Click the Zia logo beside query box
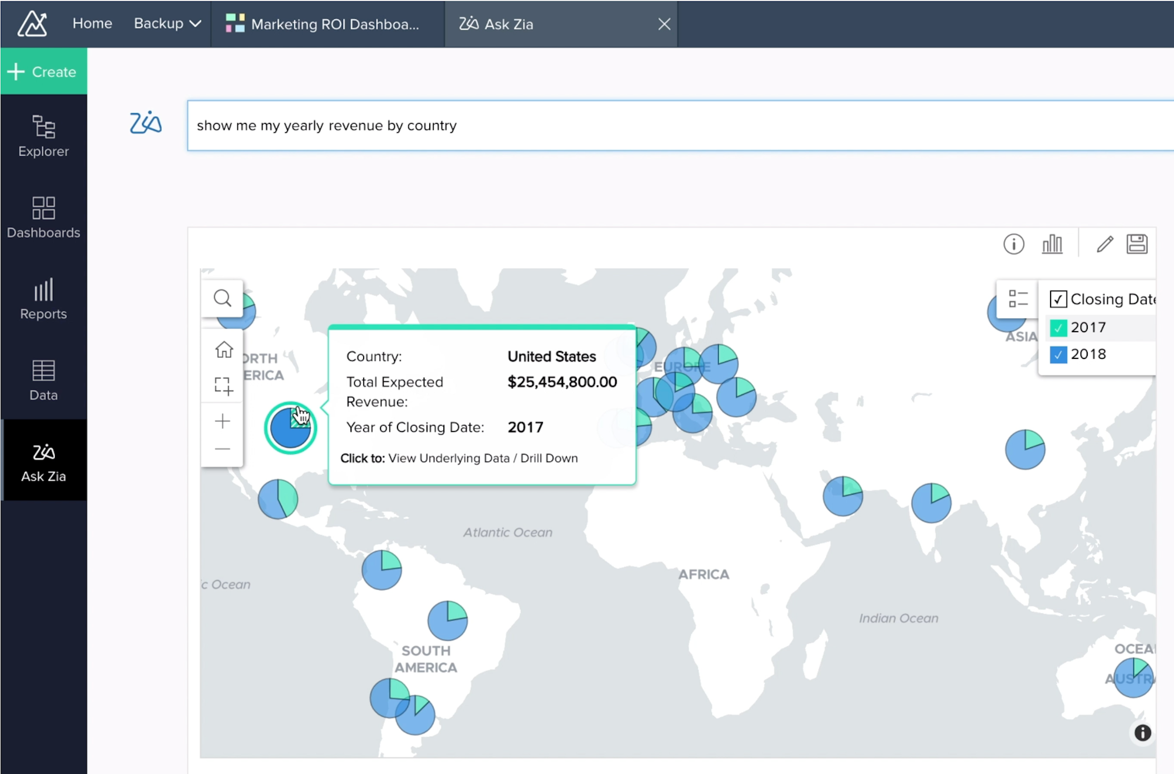 pos(145,122)
